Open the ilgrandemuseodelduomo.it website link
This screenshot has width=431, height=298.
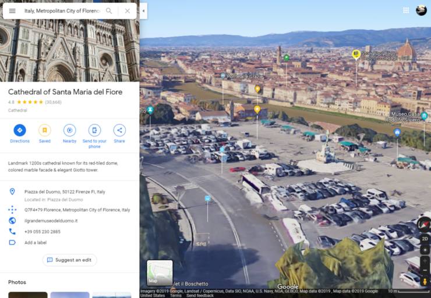coord(51,221)
